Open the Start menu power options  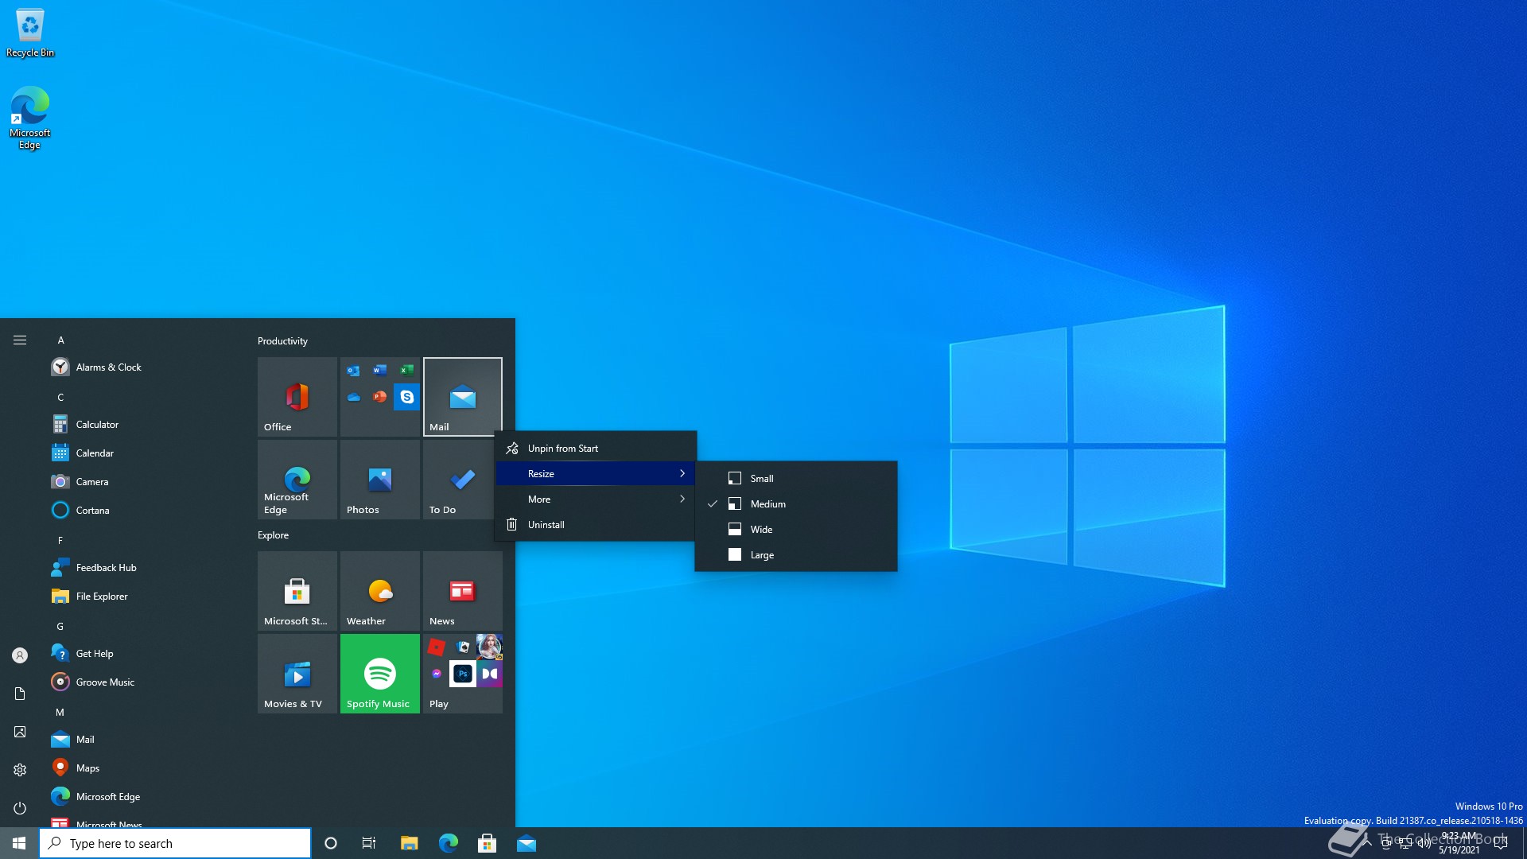[20, 808]
